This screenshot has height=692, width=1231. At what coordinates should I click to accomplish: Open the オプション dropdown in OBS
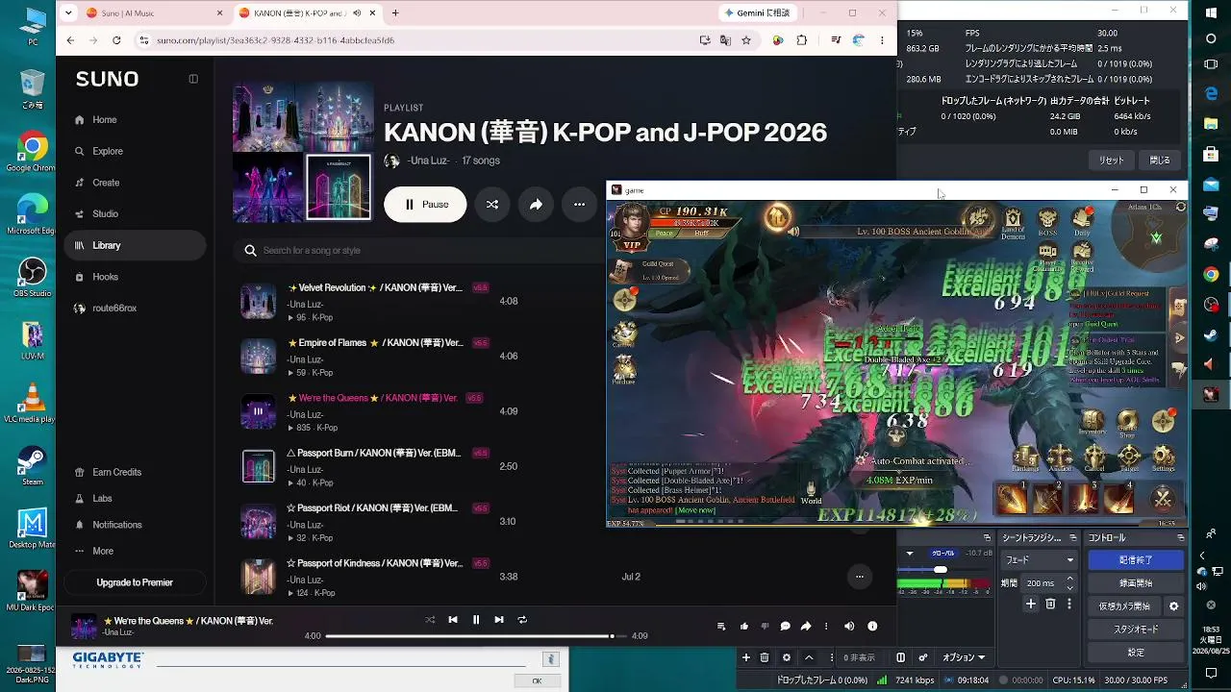[963, 657]
